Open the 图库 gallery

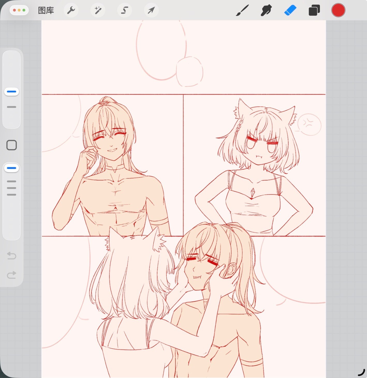(x=46, y=10)
